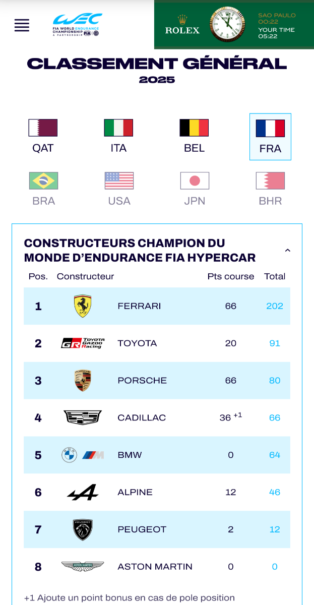Select the Qatar flag round
This screenshot has height=605, width=314.
43,136
